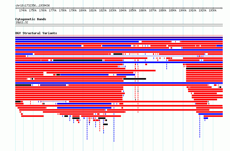Image resolution: width=230 pixels, height=151 pixels.
Task: Select the Cytogenetic Bands track title
Action: click(x=31, y=19)
